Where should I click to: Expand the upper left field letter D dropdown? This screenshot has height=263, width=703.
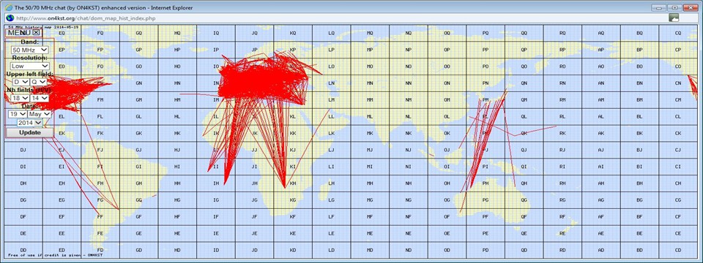coord(21,83)
